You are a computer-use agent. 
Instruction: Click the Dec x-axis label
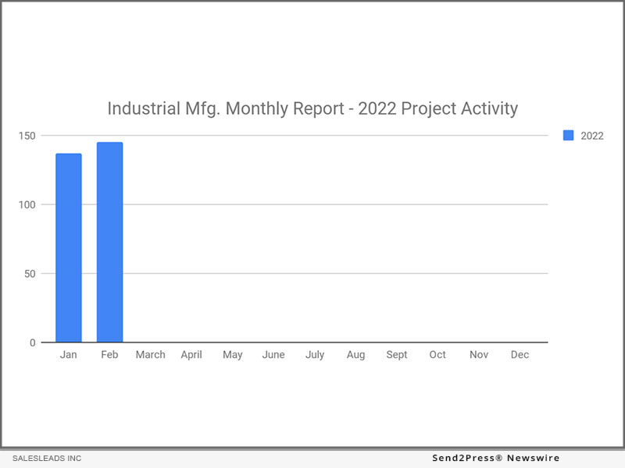[x=520, y=355]
